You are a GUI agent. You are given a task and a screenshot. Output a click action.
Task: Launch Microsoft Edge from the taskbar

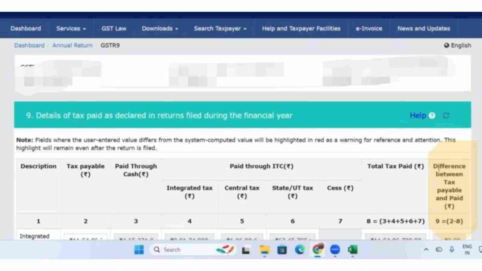click(299, 250)
